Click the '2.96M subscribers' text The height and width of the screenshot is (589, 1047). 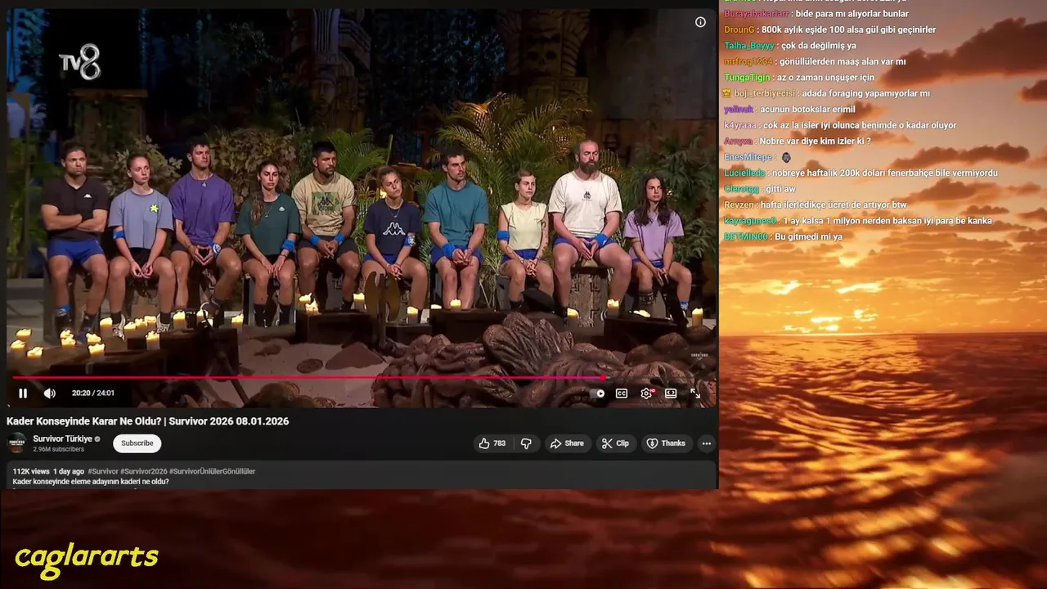click(x=59, y=449)
